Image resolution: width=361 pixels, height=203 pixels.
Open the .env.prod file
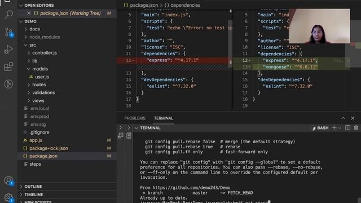click(x=39, y=117)
